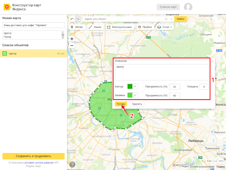Screen dimensions: 226x170
Task: Undo the last map action
Action: click(72, 19)
